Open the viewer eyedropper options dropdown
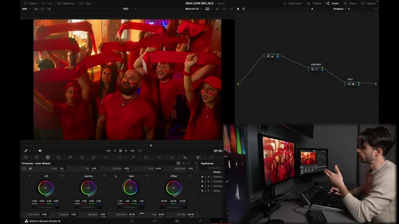This screenshot has height=224, width=399. tap(29, 151)
